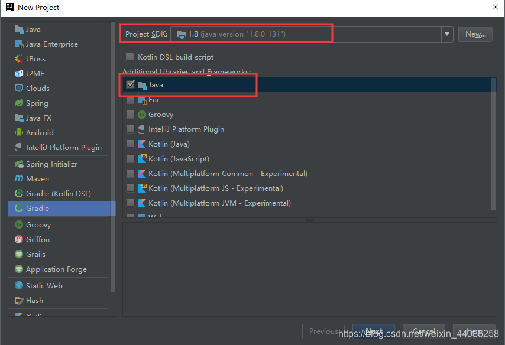The width and height of the screenshot is (505, 345).
Task: Click the Gradle (Kotlin DSL) icon
Action: pos(19,193)
